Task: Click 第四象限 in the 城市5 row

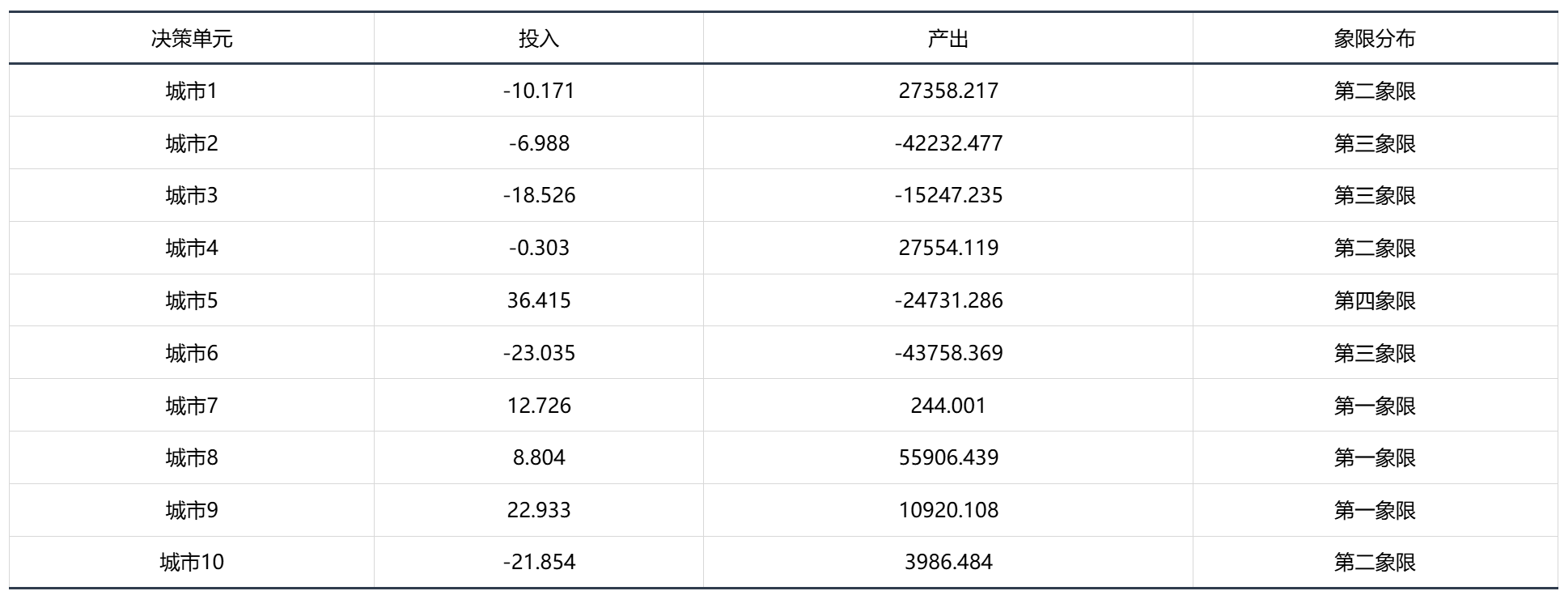Action: click(x=1375, y=300)
